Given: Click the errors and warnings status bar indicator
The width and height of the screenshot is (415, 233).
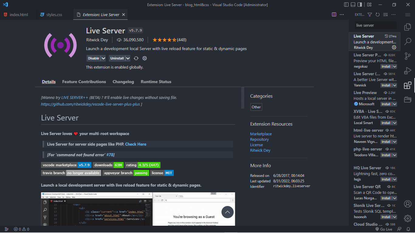Looking at the screenshot, I should (22, 229).
